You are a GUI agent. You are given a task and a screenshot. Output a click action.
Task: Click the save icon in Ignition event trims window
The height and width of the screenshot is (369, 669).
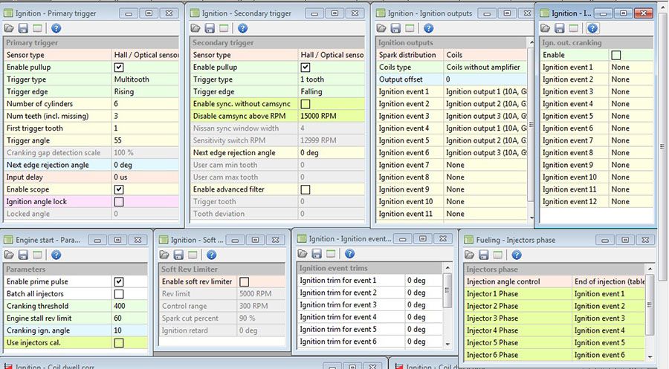[317, 254]
